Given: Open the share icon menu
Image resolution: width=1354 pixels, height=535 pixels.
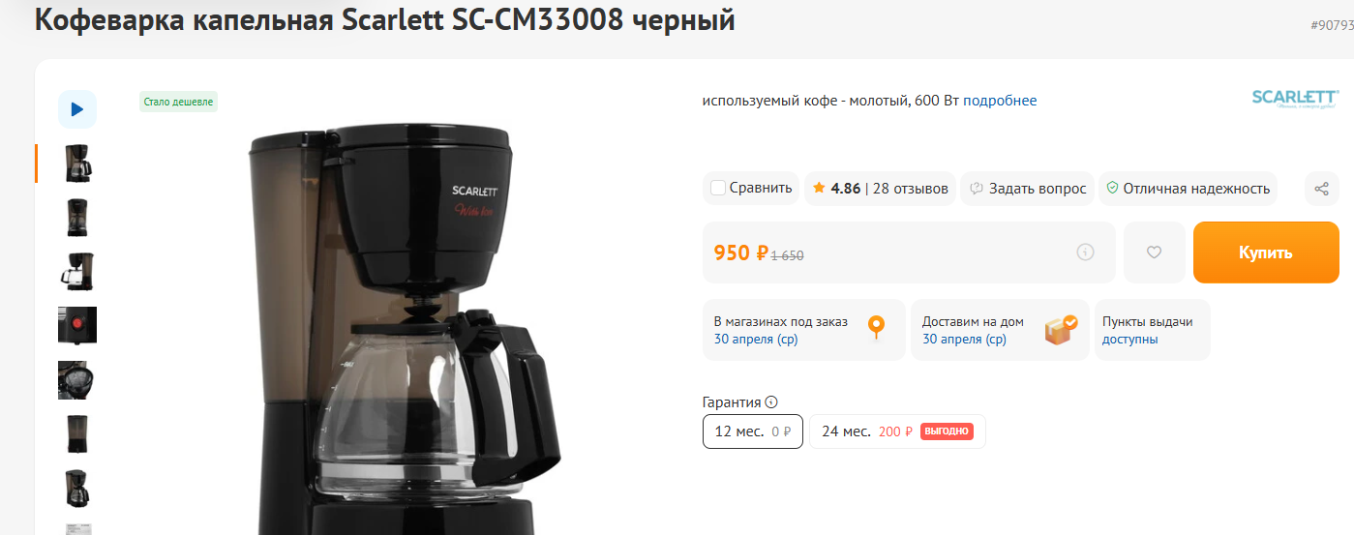Looking at the screenshot, I should [x=1322, y=189].
